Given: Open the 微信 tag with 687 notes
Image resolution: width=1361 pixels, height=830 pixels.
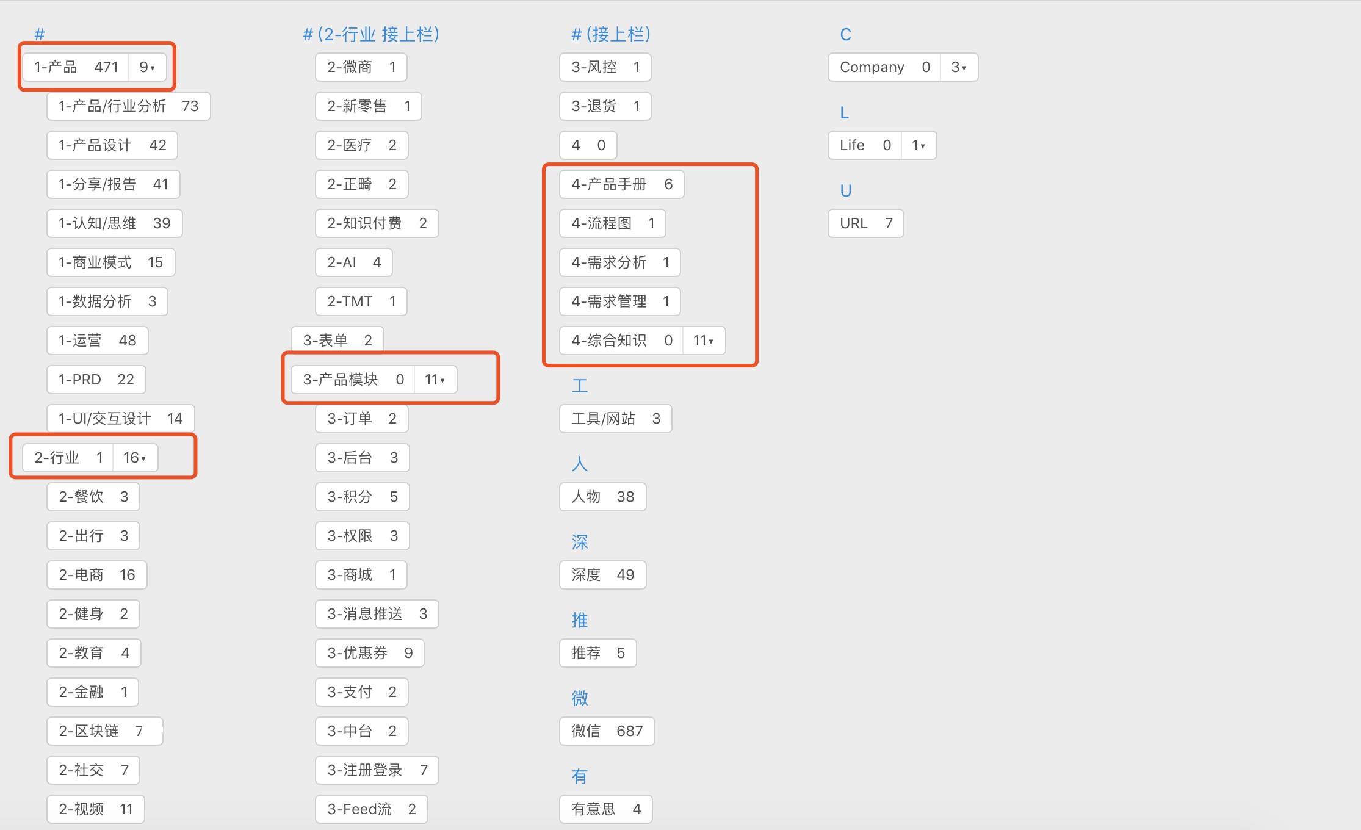Looking at the screenshot, I should (607, 731).
